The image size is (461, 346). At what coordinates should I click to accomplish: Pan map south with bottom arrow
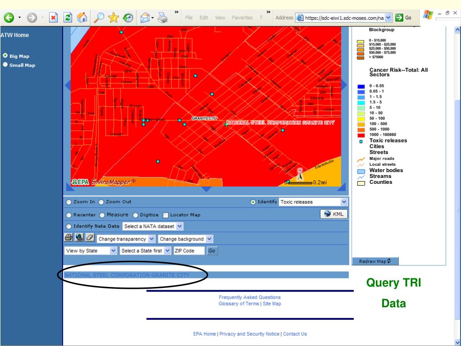[206, 189]
